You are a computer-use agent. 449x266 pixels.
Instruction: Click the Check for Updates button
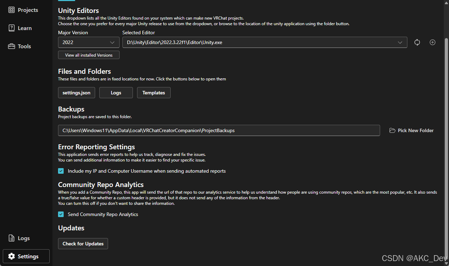coord(83,244)
